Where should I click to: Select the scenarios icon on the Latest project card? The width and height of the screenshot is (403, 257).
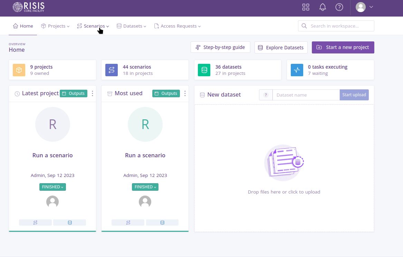(35, 222)
